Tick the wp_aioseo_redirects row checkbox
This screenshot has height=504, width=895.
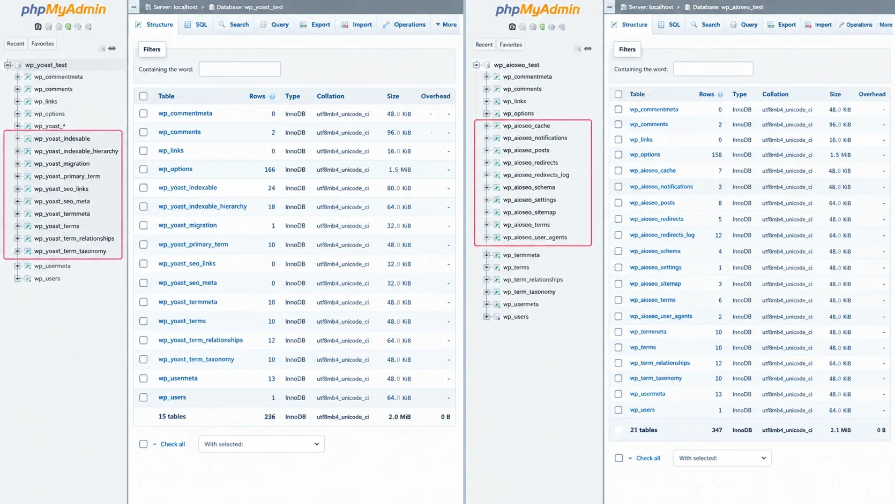(x=618, y=219)
